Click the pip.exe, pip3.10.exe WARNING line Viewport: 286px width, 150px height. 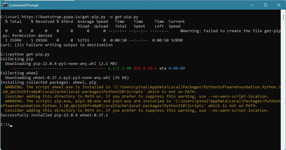tap(140, 104)
